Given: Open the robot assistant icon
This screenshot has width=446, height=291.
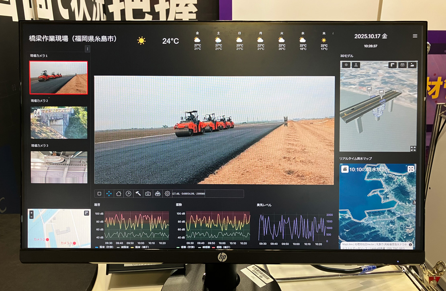Looking at the screenshot, I should click(x=158, y=194).
